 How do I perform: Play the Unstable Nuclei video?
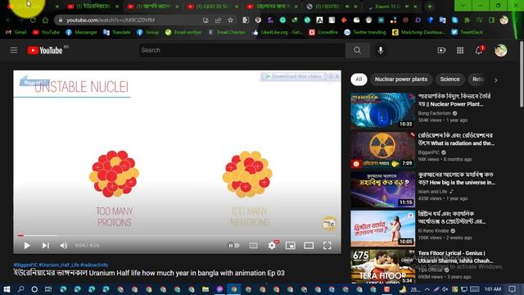pyautogui.click(x=27, y=246)
